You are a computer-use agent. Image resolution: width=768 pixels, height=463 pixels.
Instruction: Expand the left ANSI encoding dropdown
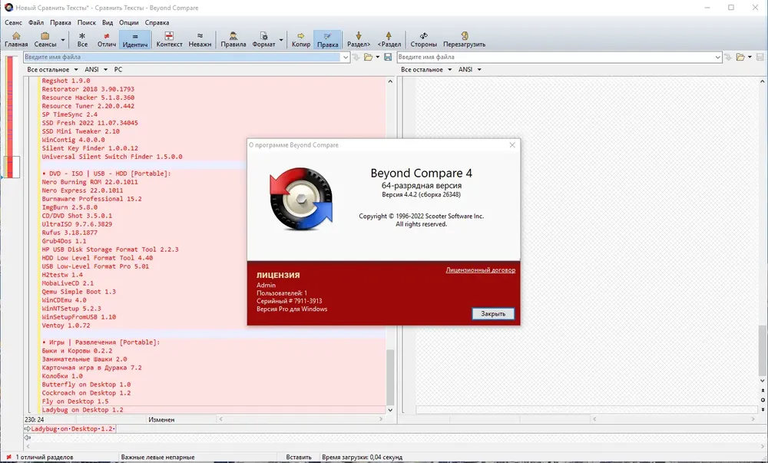click(x=96, y=70)
